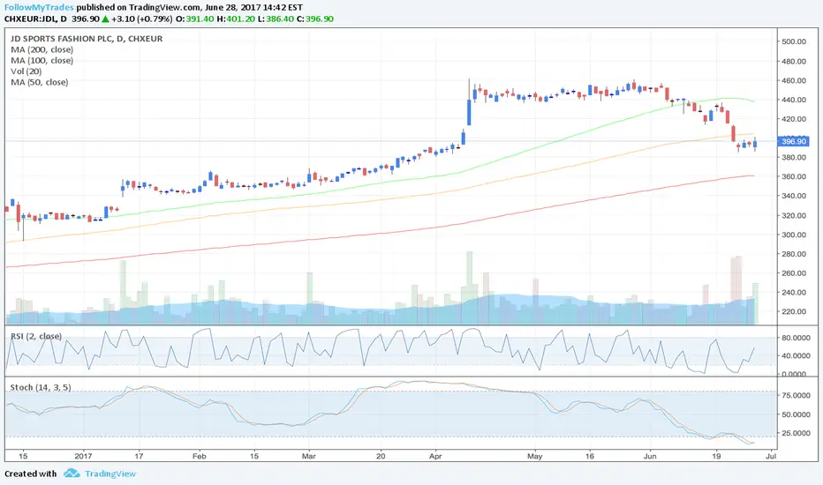Click the Feb time axis label

coord(199,456)
